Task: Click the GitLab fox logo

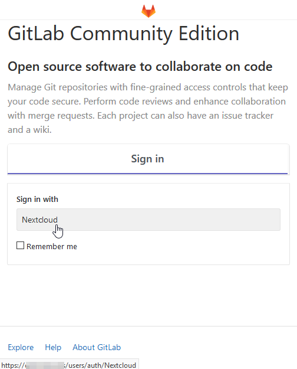Action: click(x=148, y=11)
